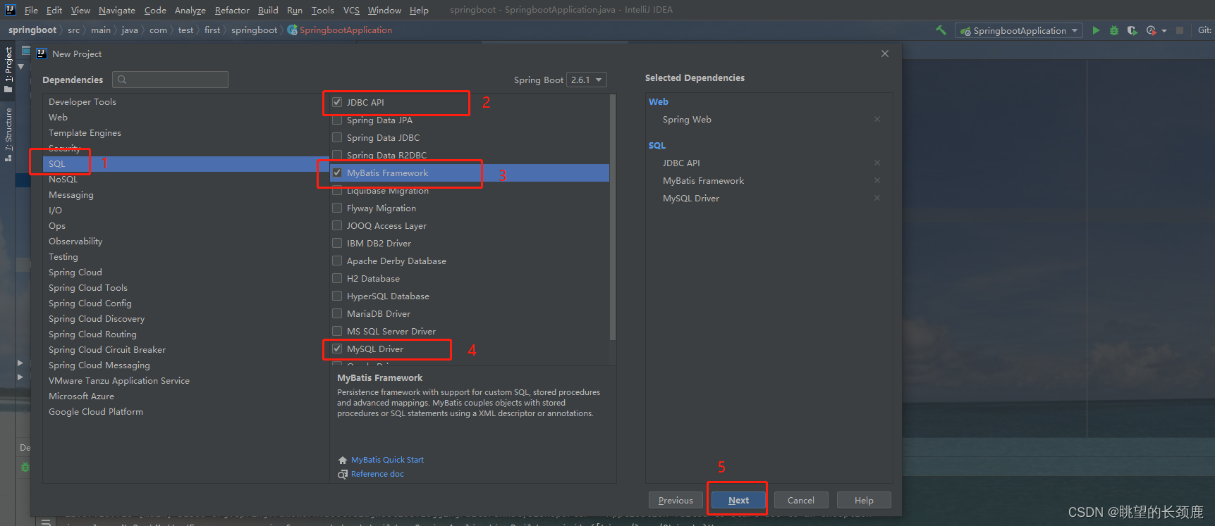Check the MS SQL Server Driver checkbox
The image size is (1215, 526).
[x=337, y=331]
